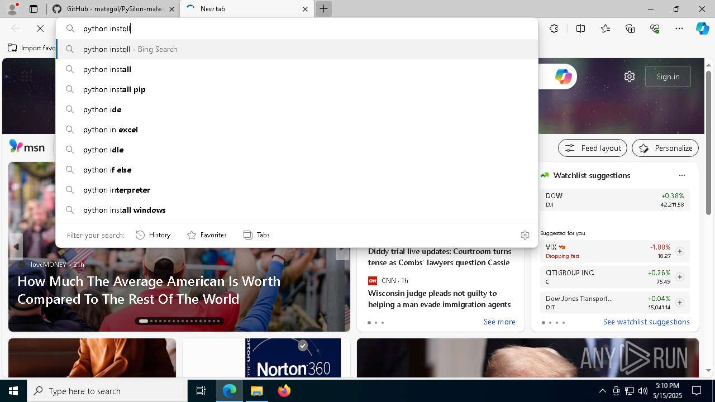Open See watchlist suggestions link
Screen dimensions: 715x402
pos(646,322)
